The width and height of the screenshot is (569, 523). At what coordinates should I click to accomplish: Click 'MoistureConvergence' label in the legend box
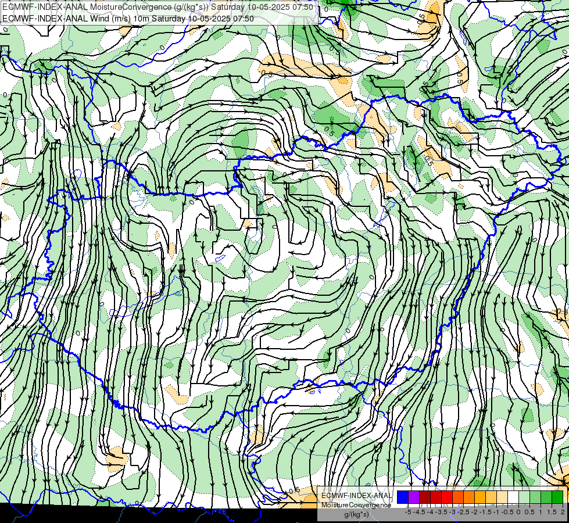[356, 505]
